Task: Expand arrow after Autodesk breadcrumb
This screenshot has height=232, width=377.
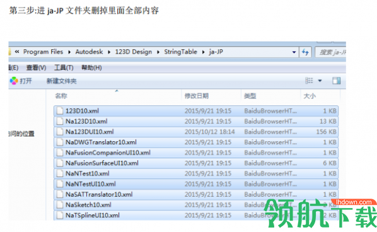Action: pos(109,52)
